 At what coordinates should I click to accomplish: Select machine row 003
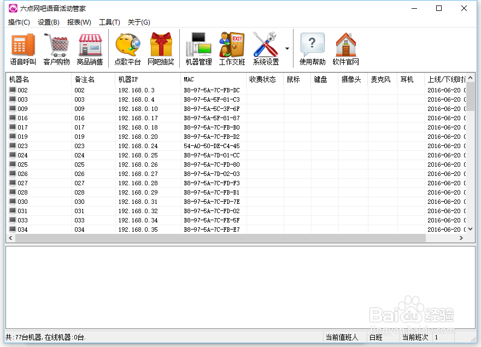coord(236,99)
